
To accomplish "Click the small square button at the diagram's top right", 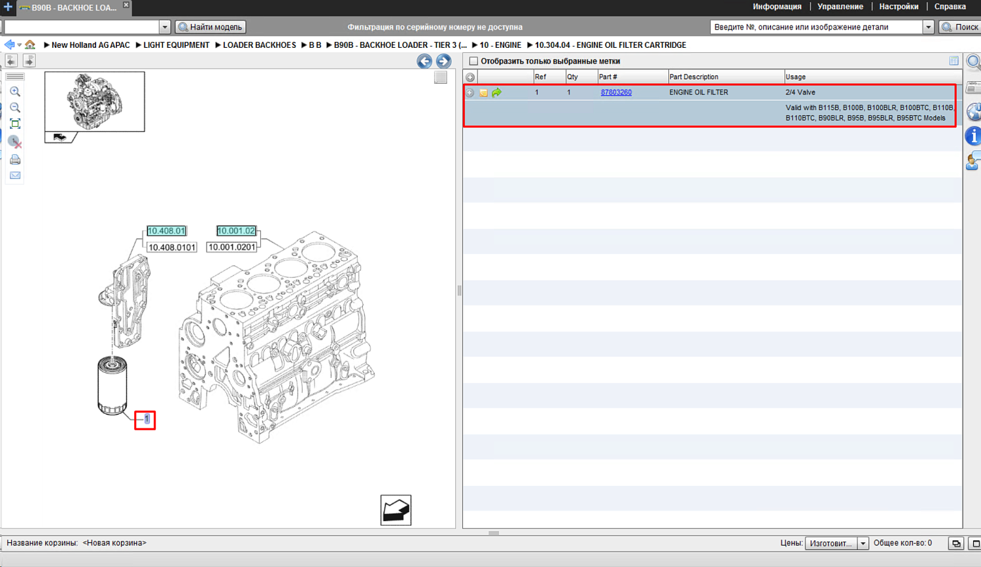I will coord(441,77).
